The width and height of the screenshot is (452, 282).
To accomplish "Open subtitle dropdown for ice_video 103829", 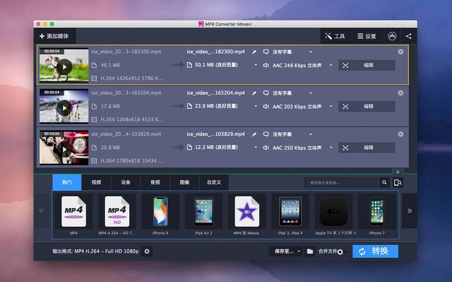I will click(310, 134).
